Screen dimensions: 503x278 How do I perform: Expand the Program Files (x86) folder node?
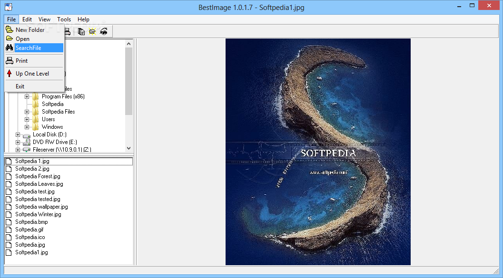click(27, 96)
